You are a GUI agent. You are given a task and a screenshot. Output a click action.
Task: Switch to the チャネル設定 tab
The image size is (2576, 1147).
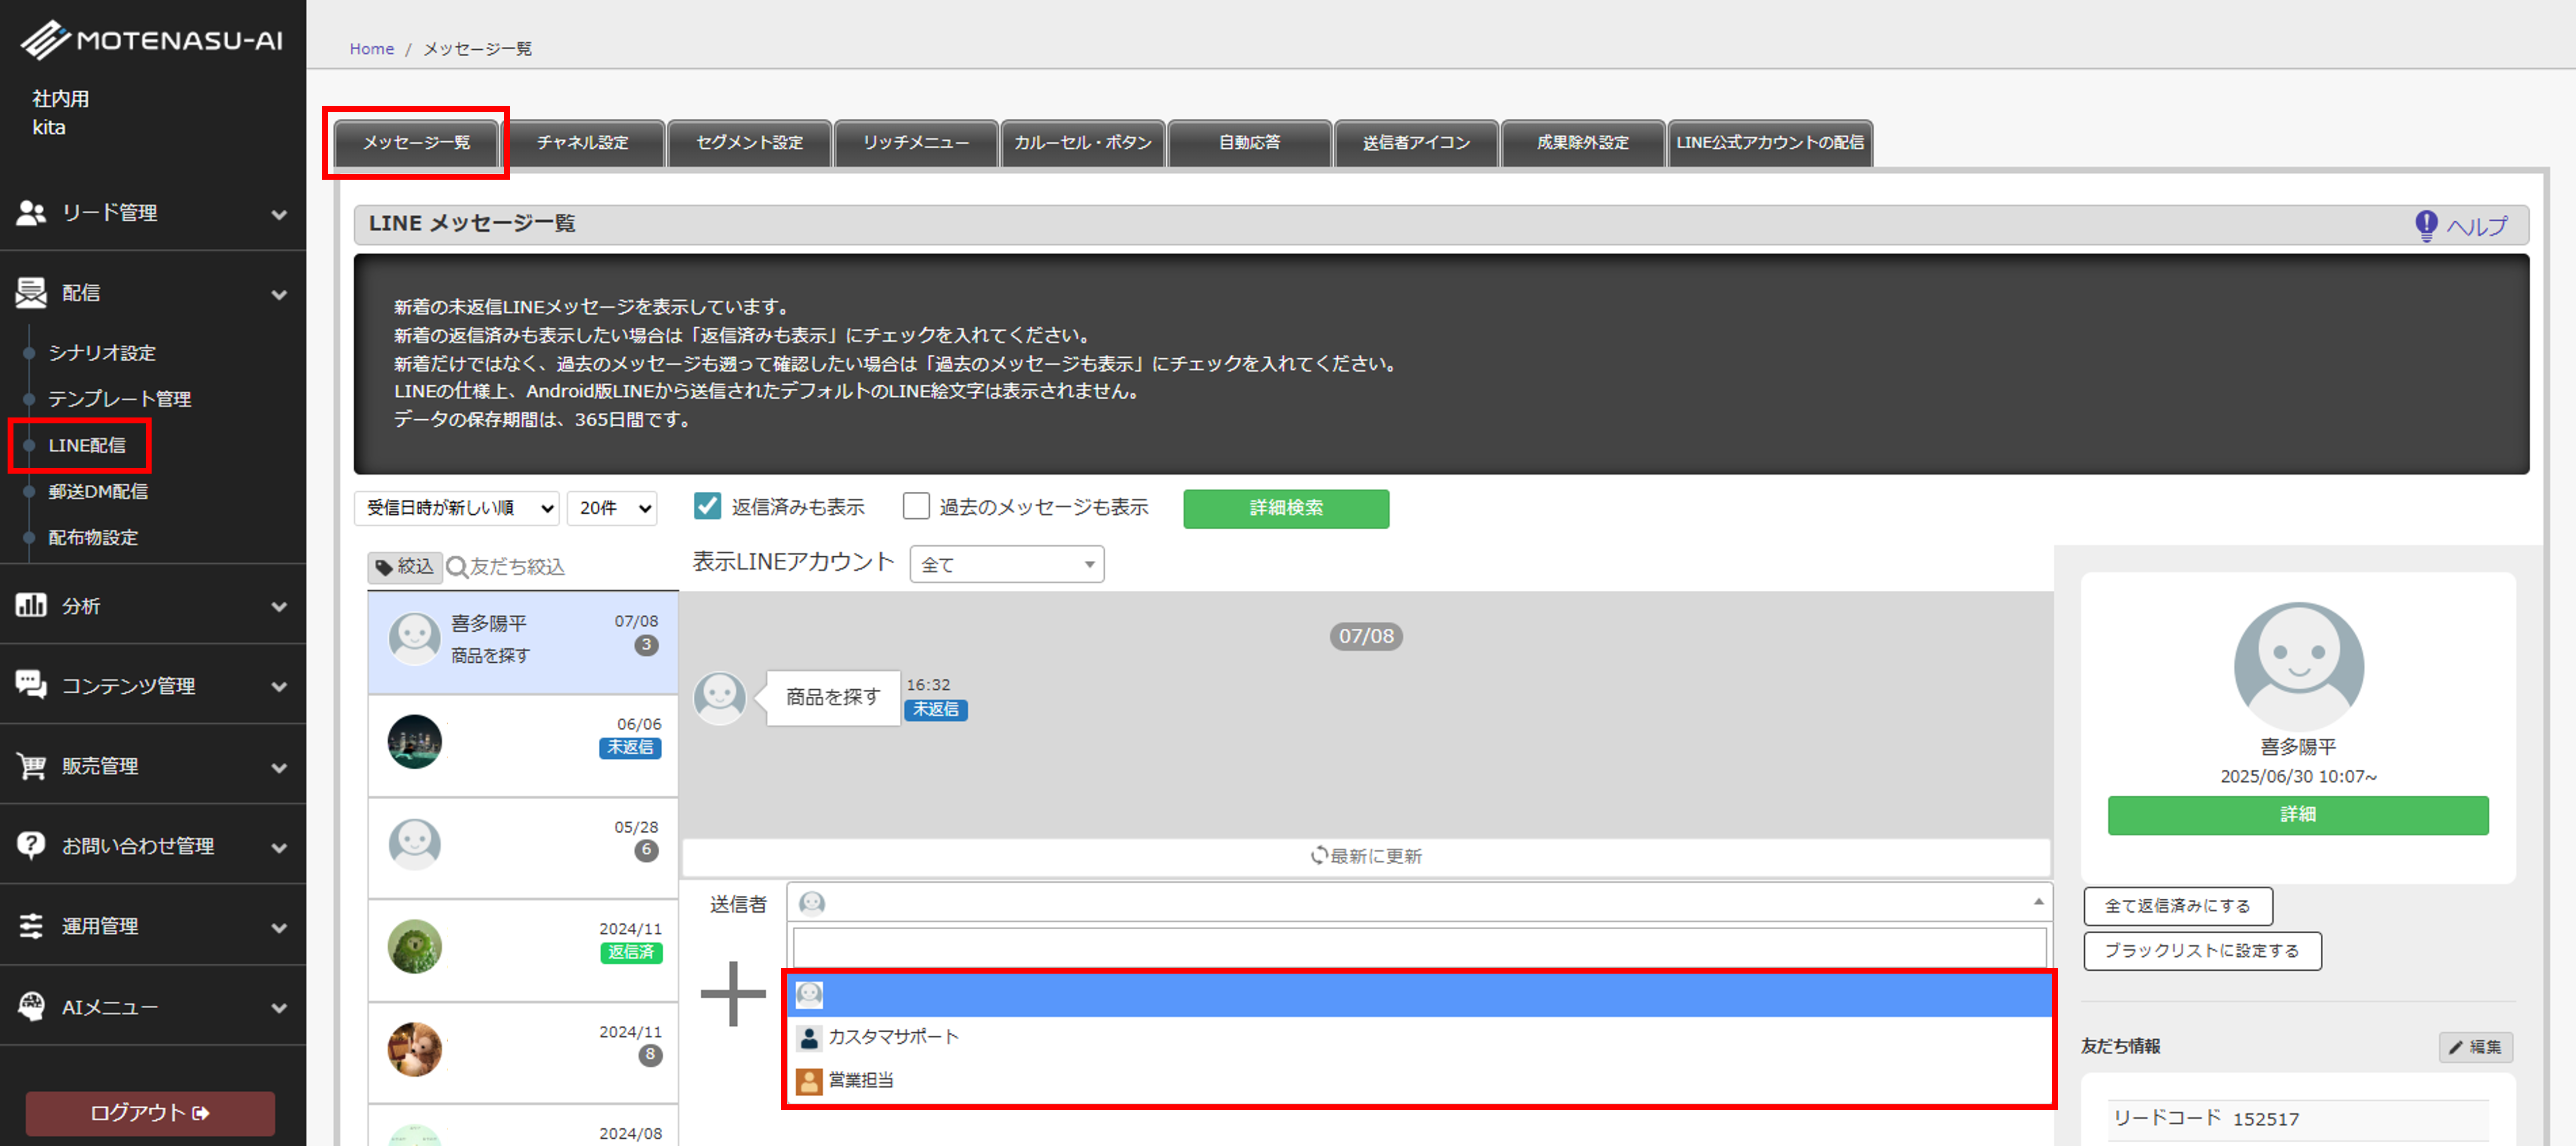582,143
